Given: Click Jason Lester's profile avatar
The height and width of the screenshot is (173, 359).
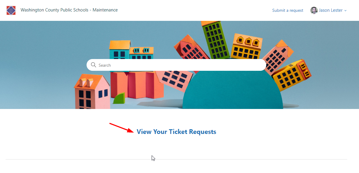Looking at the screenshot, I should click(x=314, y=10).
